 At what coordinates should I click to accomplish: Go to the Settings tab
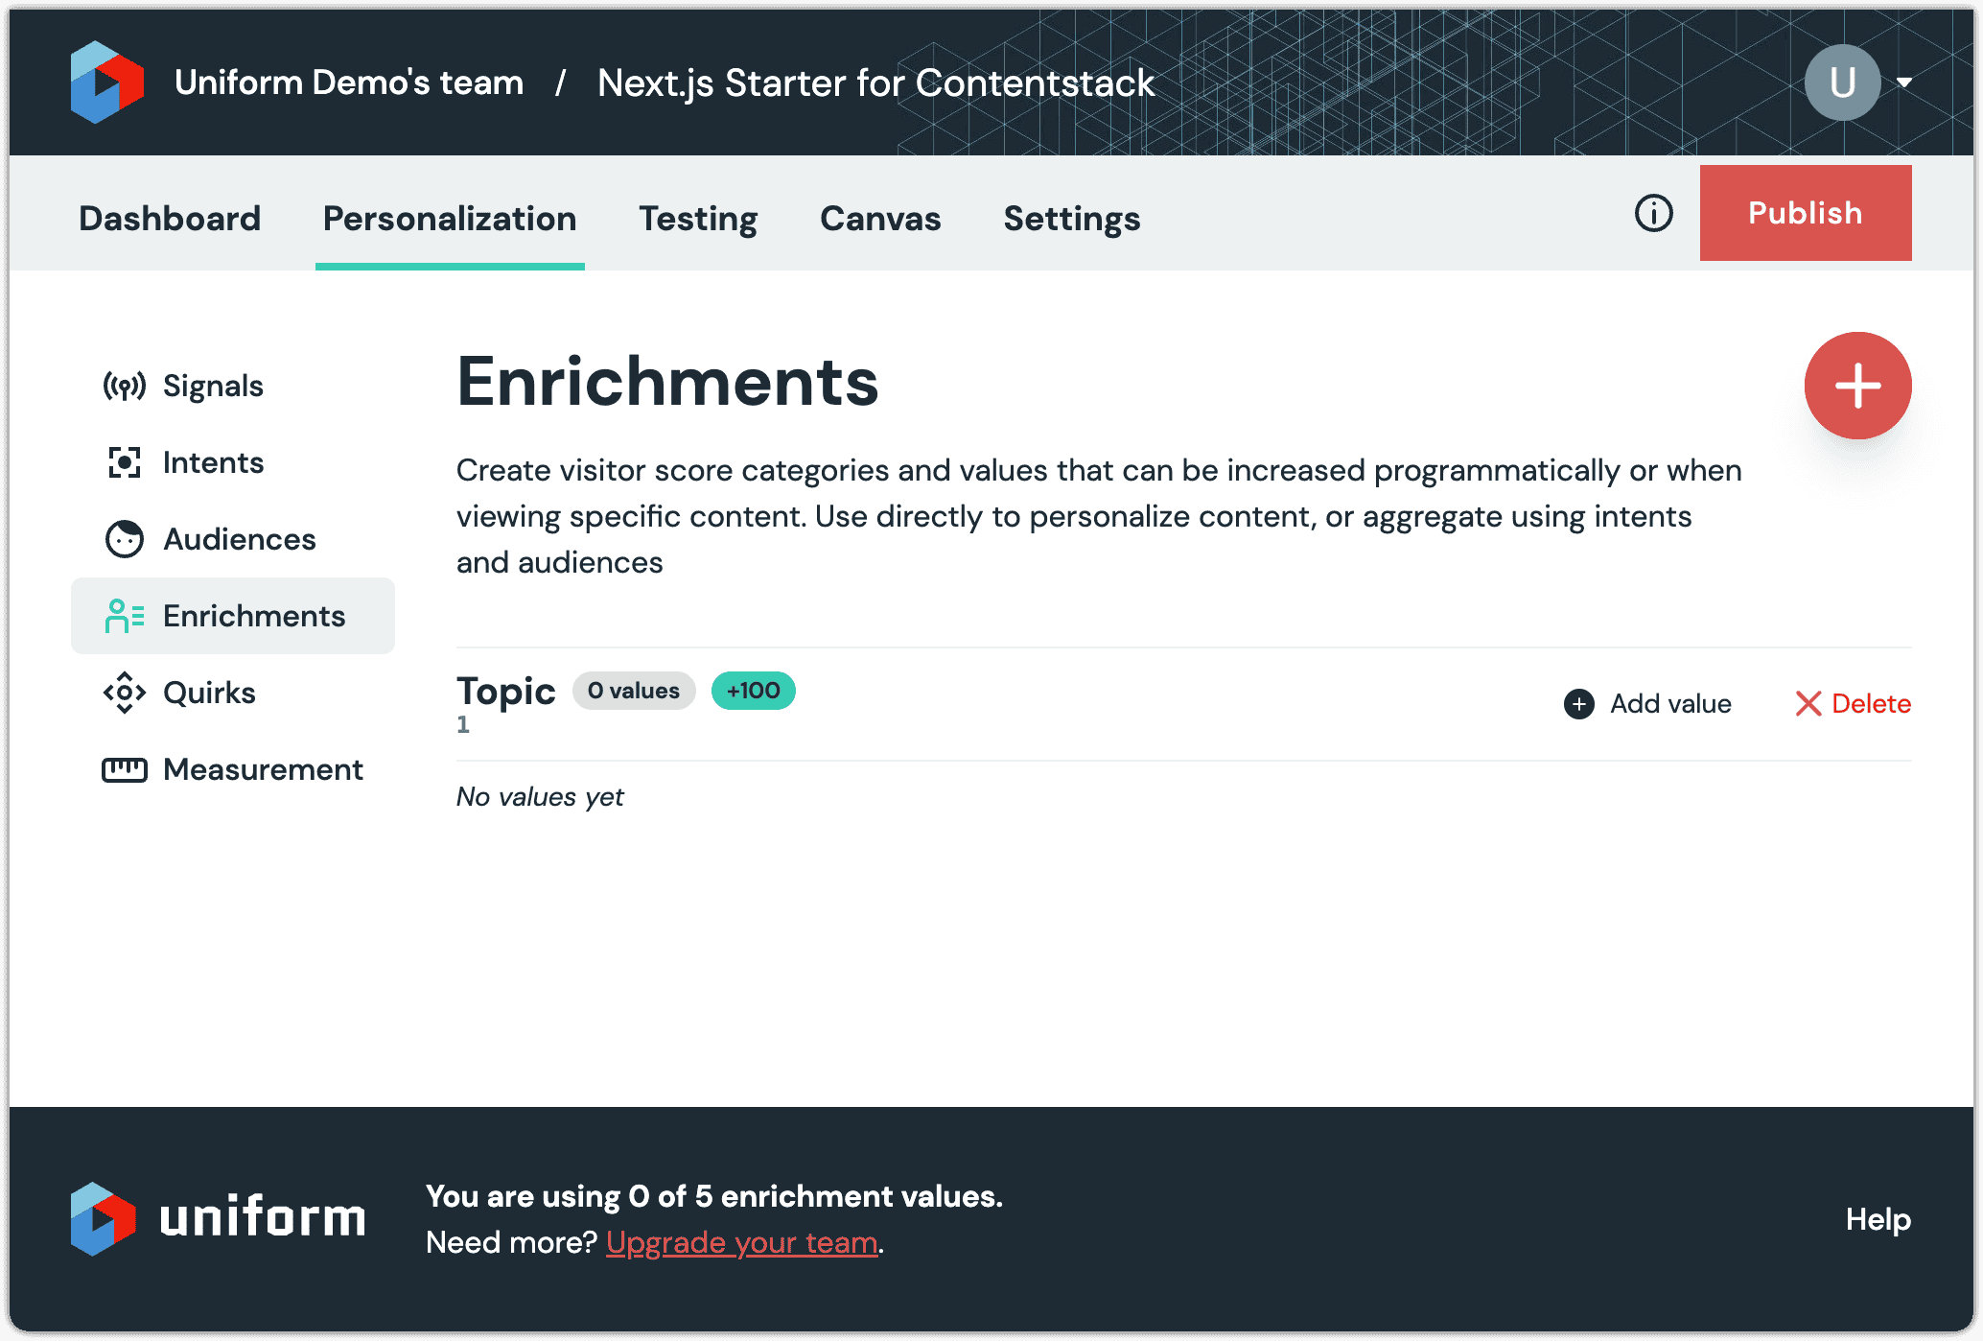coord(1072,219)
